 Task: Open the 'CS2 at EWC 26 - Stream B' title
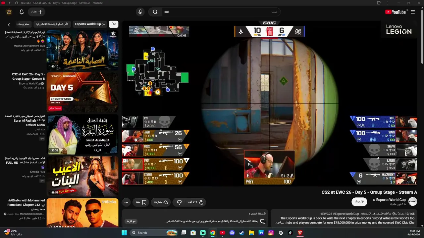28,77
